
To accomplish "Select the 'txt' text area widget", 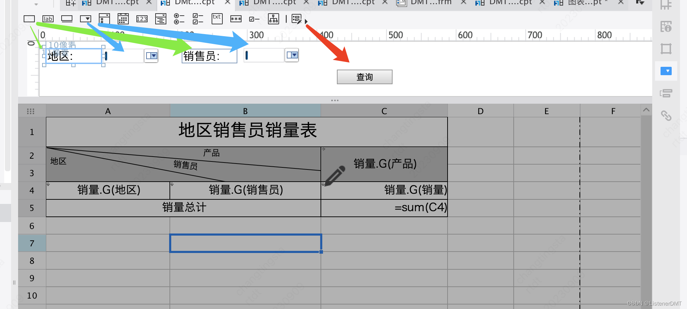I will pyautogui.click(x=217, y=19).
